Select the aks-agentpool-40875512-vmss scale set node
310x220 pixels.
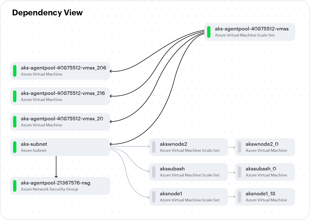coord(250,32)
